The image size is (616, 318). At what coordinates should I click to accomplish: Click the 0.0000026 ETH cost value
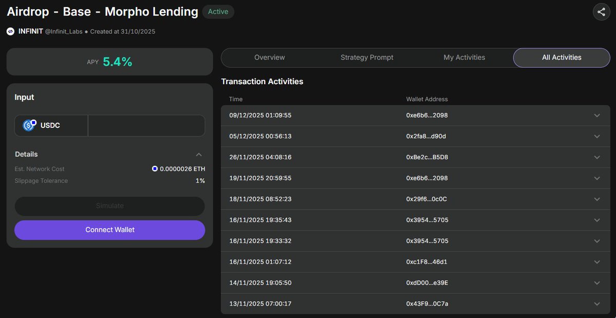click(x=182, y=169)
